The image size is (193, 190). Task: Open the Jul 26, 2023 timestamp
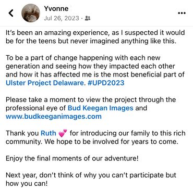point(62,18)
